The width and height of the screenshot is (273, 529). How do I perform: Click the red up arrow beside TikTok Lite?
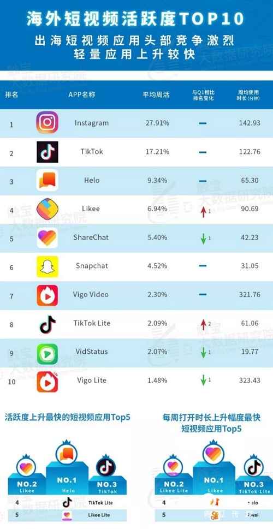(x=203, y=324)
